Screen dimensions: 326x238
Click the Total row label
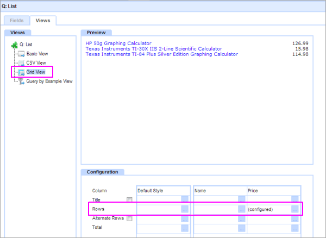pos(97,227)
